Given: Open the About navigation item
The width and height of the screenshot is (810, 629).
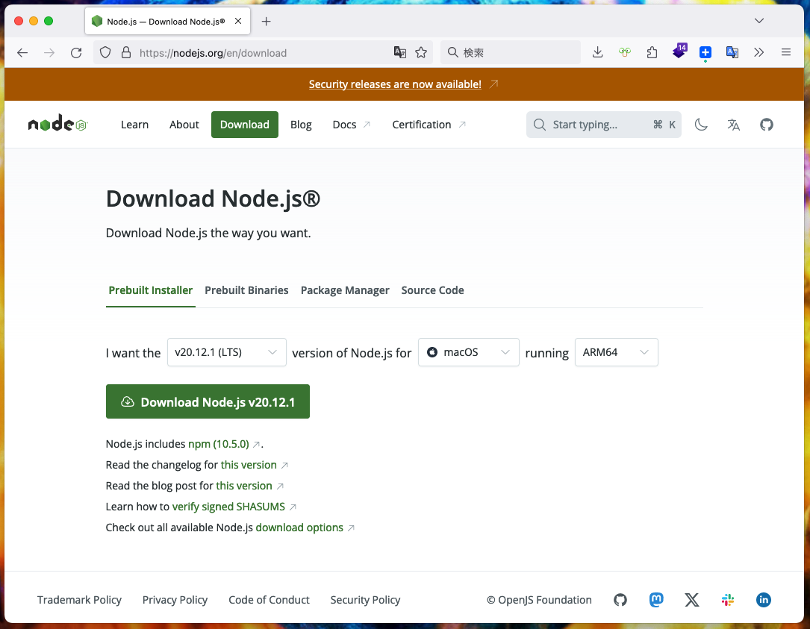Looking at the screenshot, I should coord(184,125).
